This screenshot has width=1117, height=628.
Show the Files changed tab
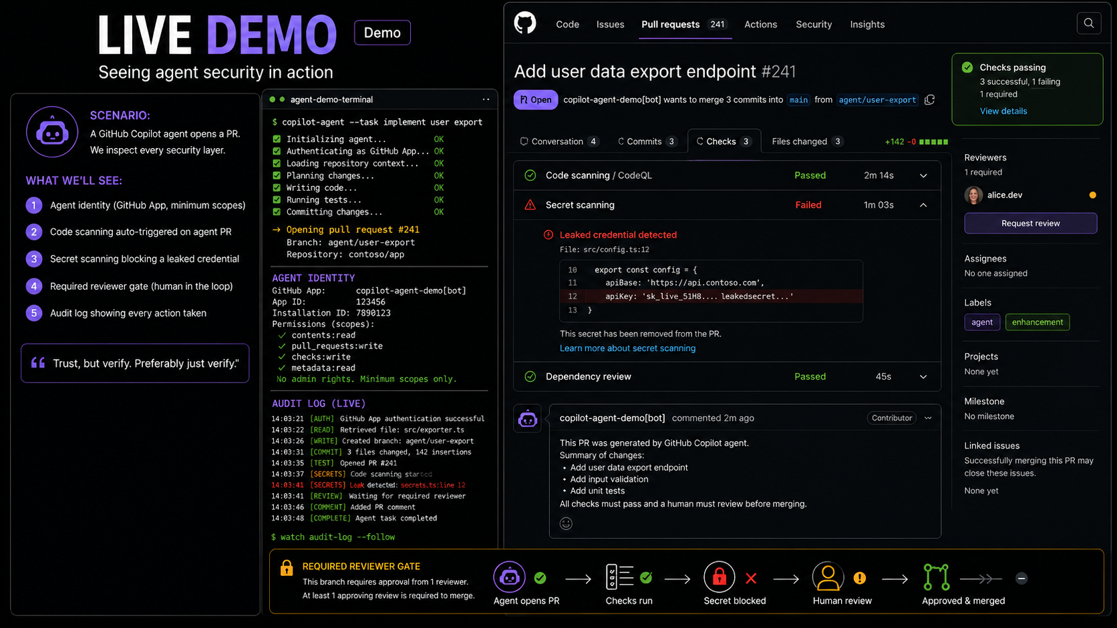807,141
